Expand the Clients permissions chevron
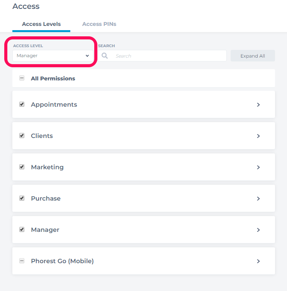 258,136
